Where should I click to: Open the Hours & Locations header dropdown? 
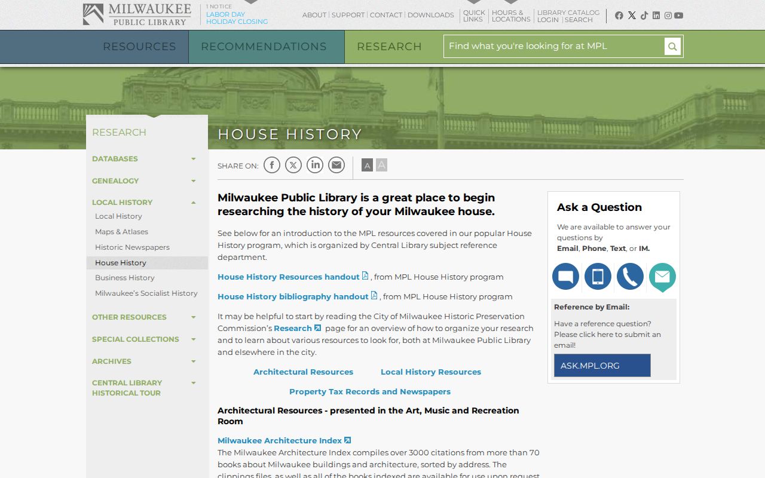coord(511,16)
